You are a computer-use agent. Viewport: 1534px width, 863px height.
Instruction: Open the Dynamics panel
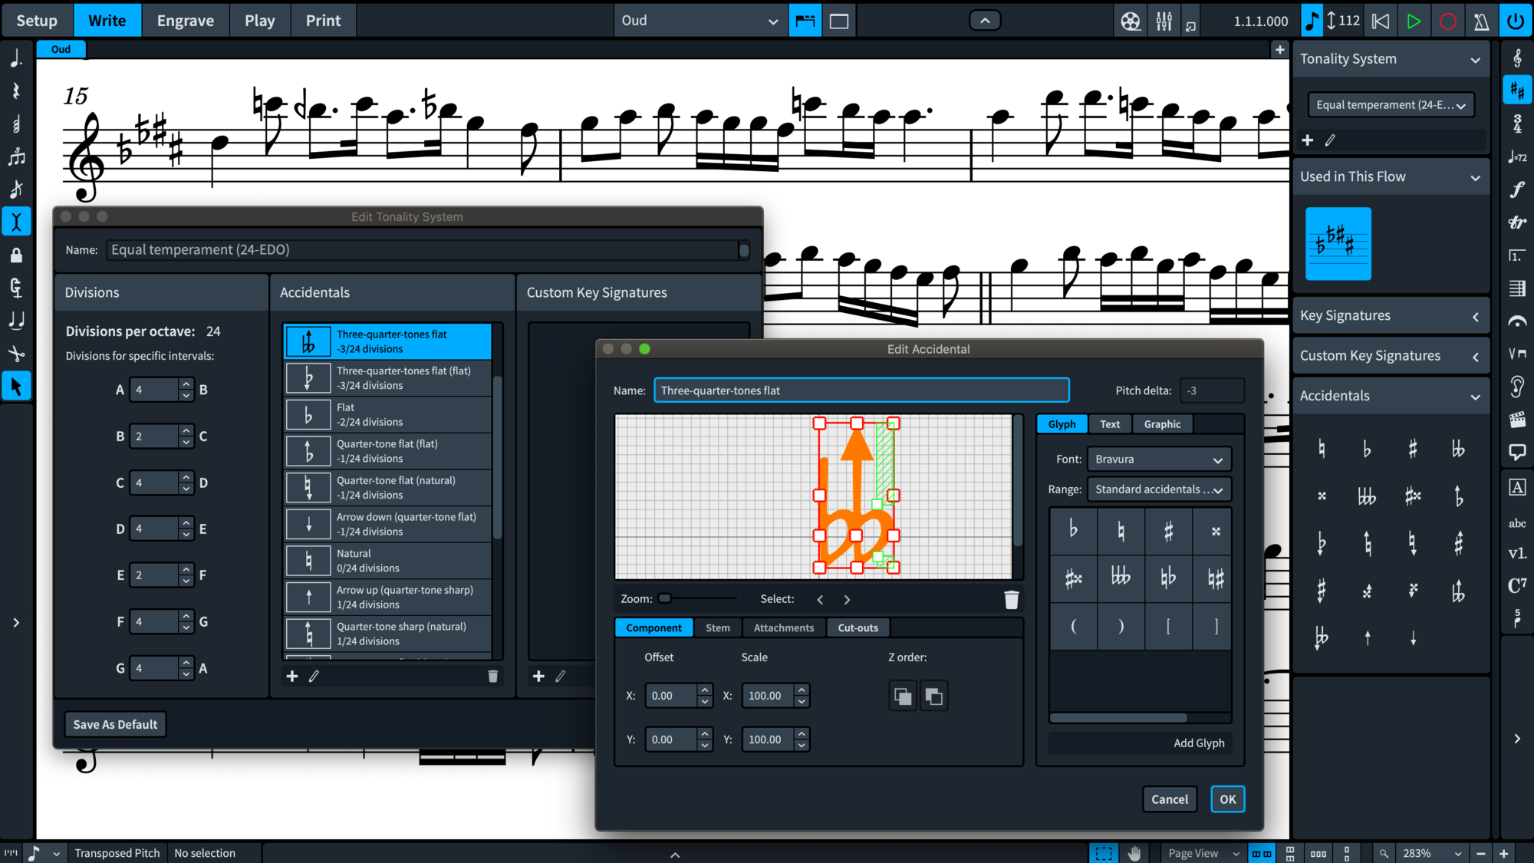pos(1517,190)
